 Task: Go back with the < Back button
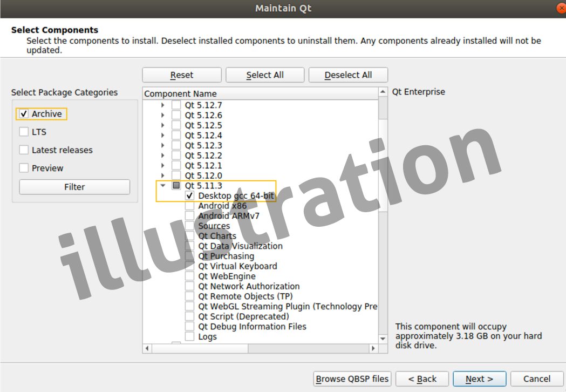coord(422,379)
